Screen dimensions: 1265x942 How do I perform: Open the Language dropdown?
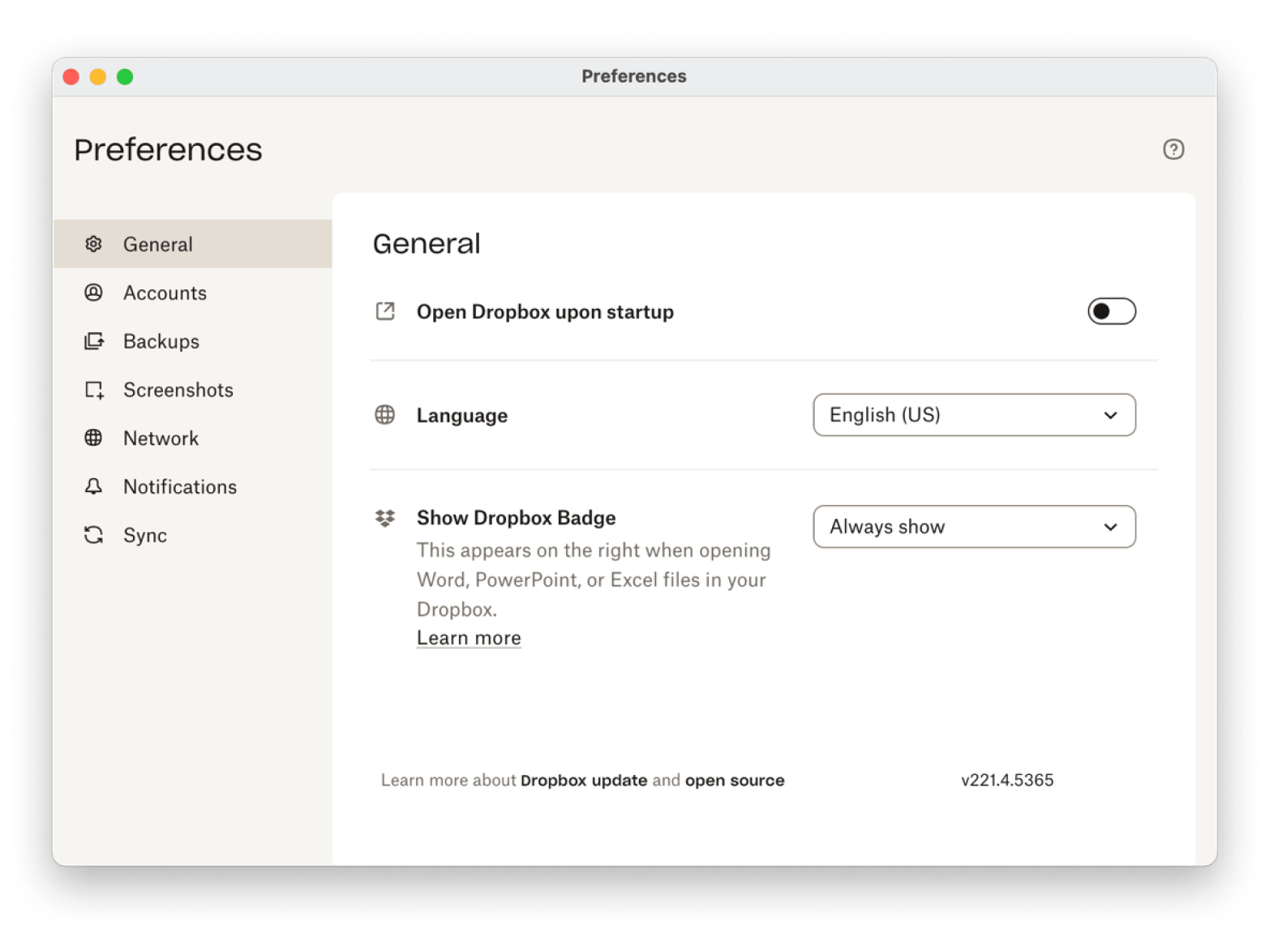973,415
